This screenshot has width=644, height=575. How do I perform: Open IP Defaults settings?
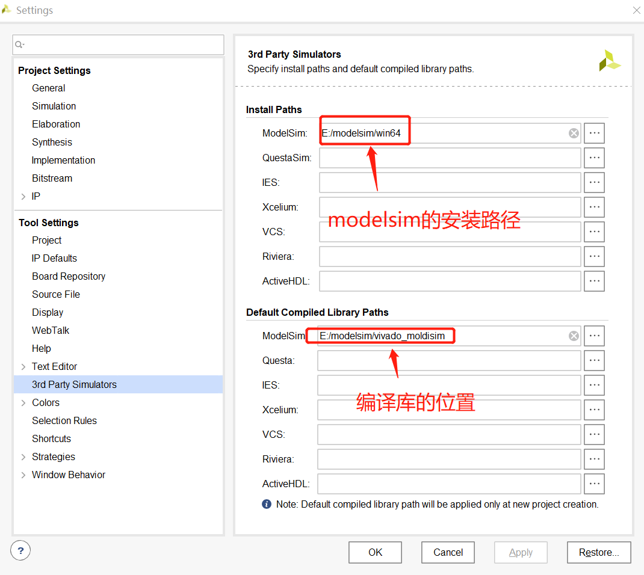(54, 258)
